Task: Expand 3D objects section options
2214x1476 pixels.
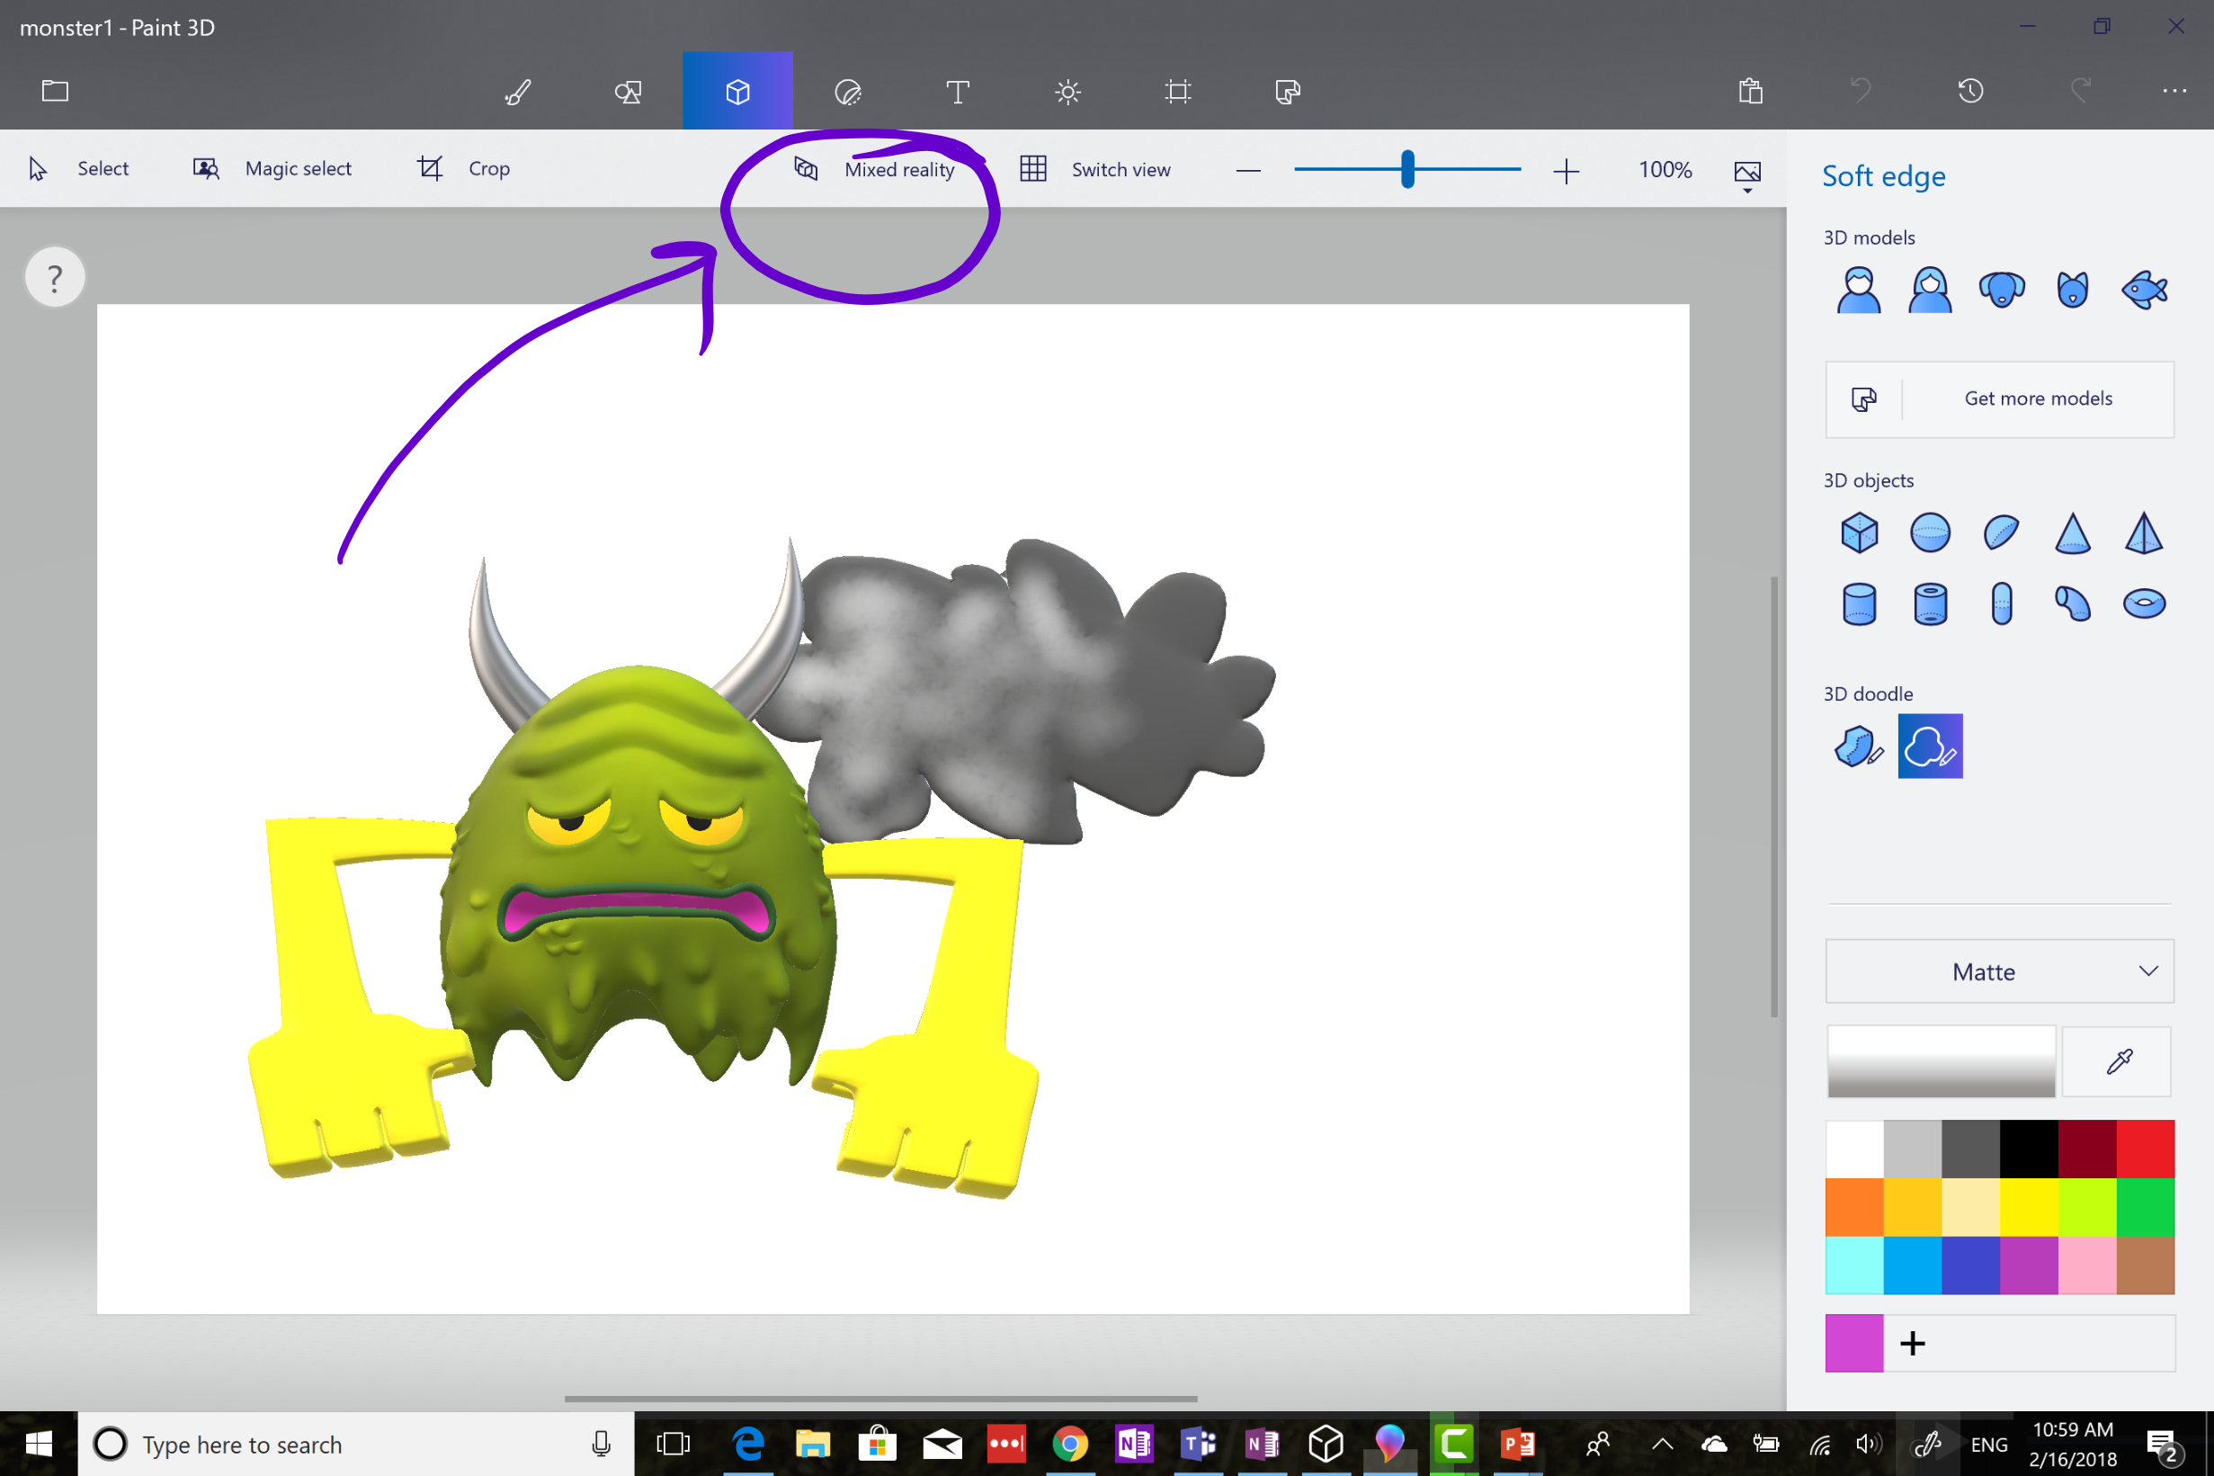Action: [1870, 479]
